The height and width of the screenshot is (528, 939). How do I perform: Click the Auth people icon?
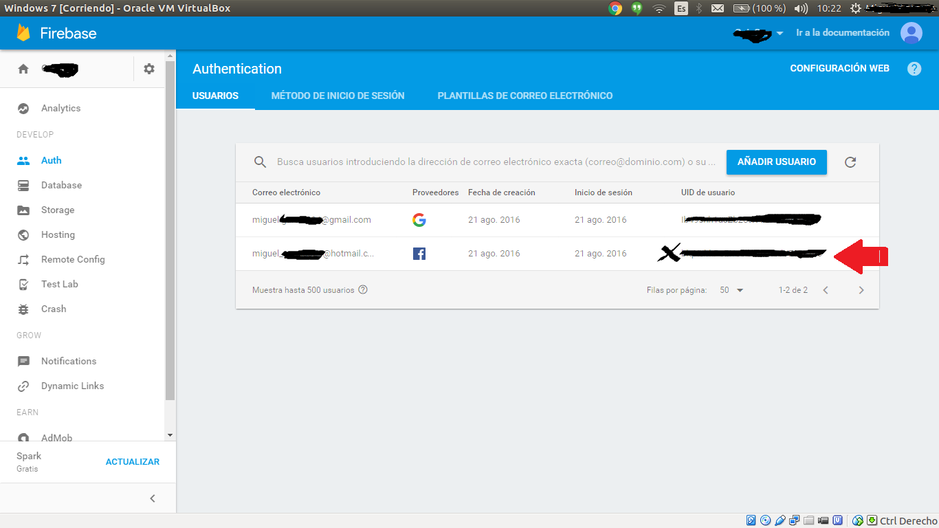[23, 160]
